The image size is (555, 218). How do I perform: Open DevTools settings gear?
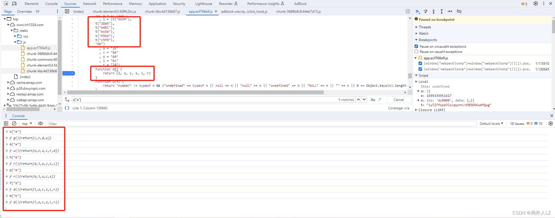(x=536, y=4)
